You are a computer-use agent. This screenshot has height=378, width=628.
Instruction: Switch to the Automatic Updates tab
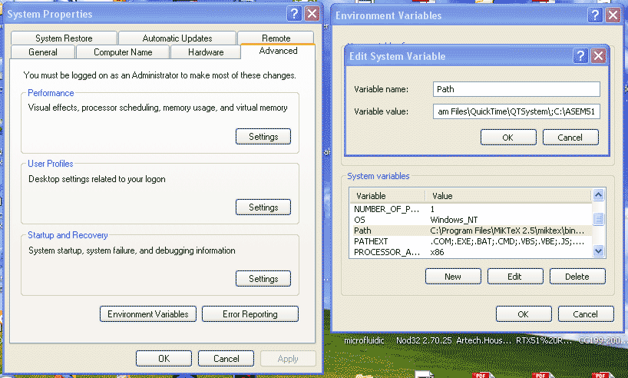click(x=177, y=38)
